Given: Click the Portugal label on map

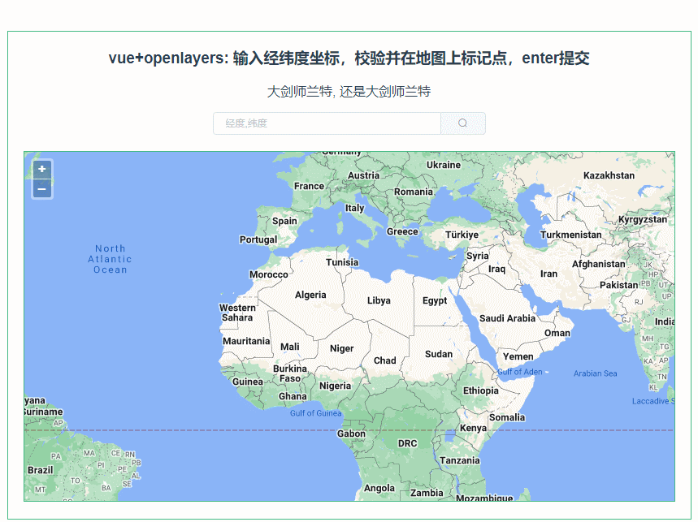Looking at the screenshot, I should [x=258, y=239].
